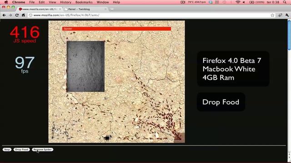
Task: Click the black spider on the ground
Action: tap(107, 138)
